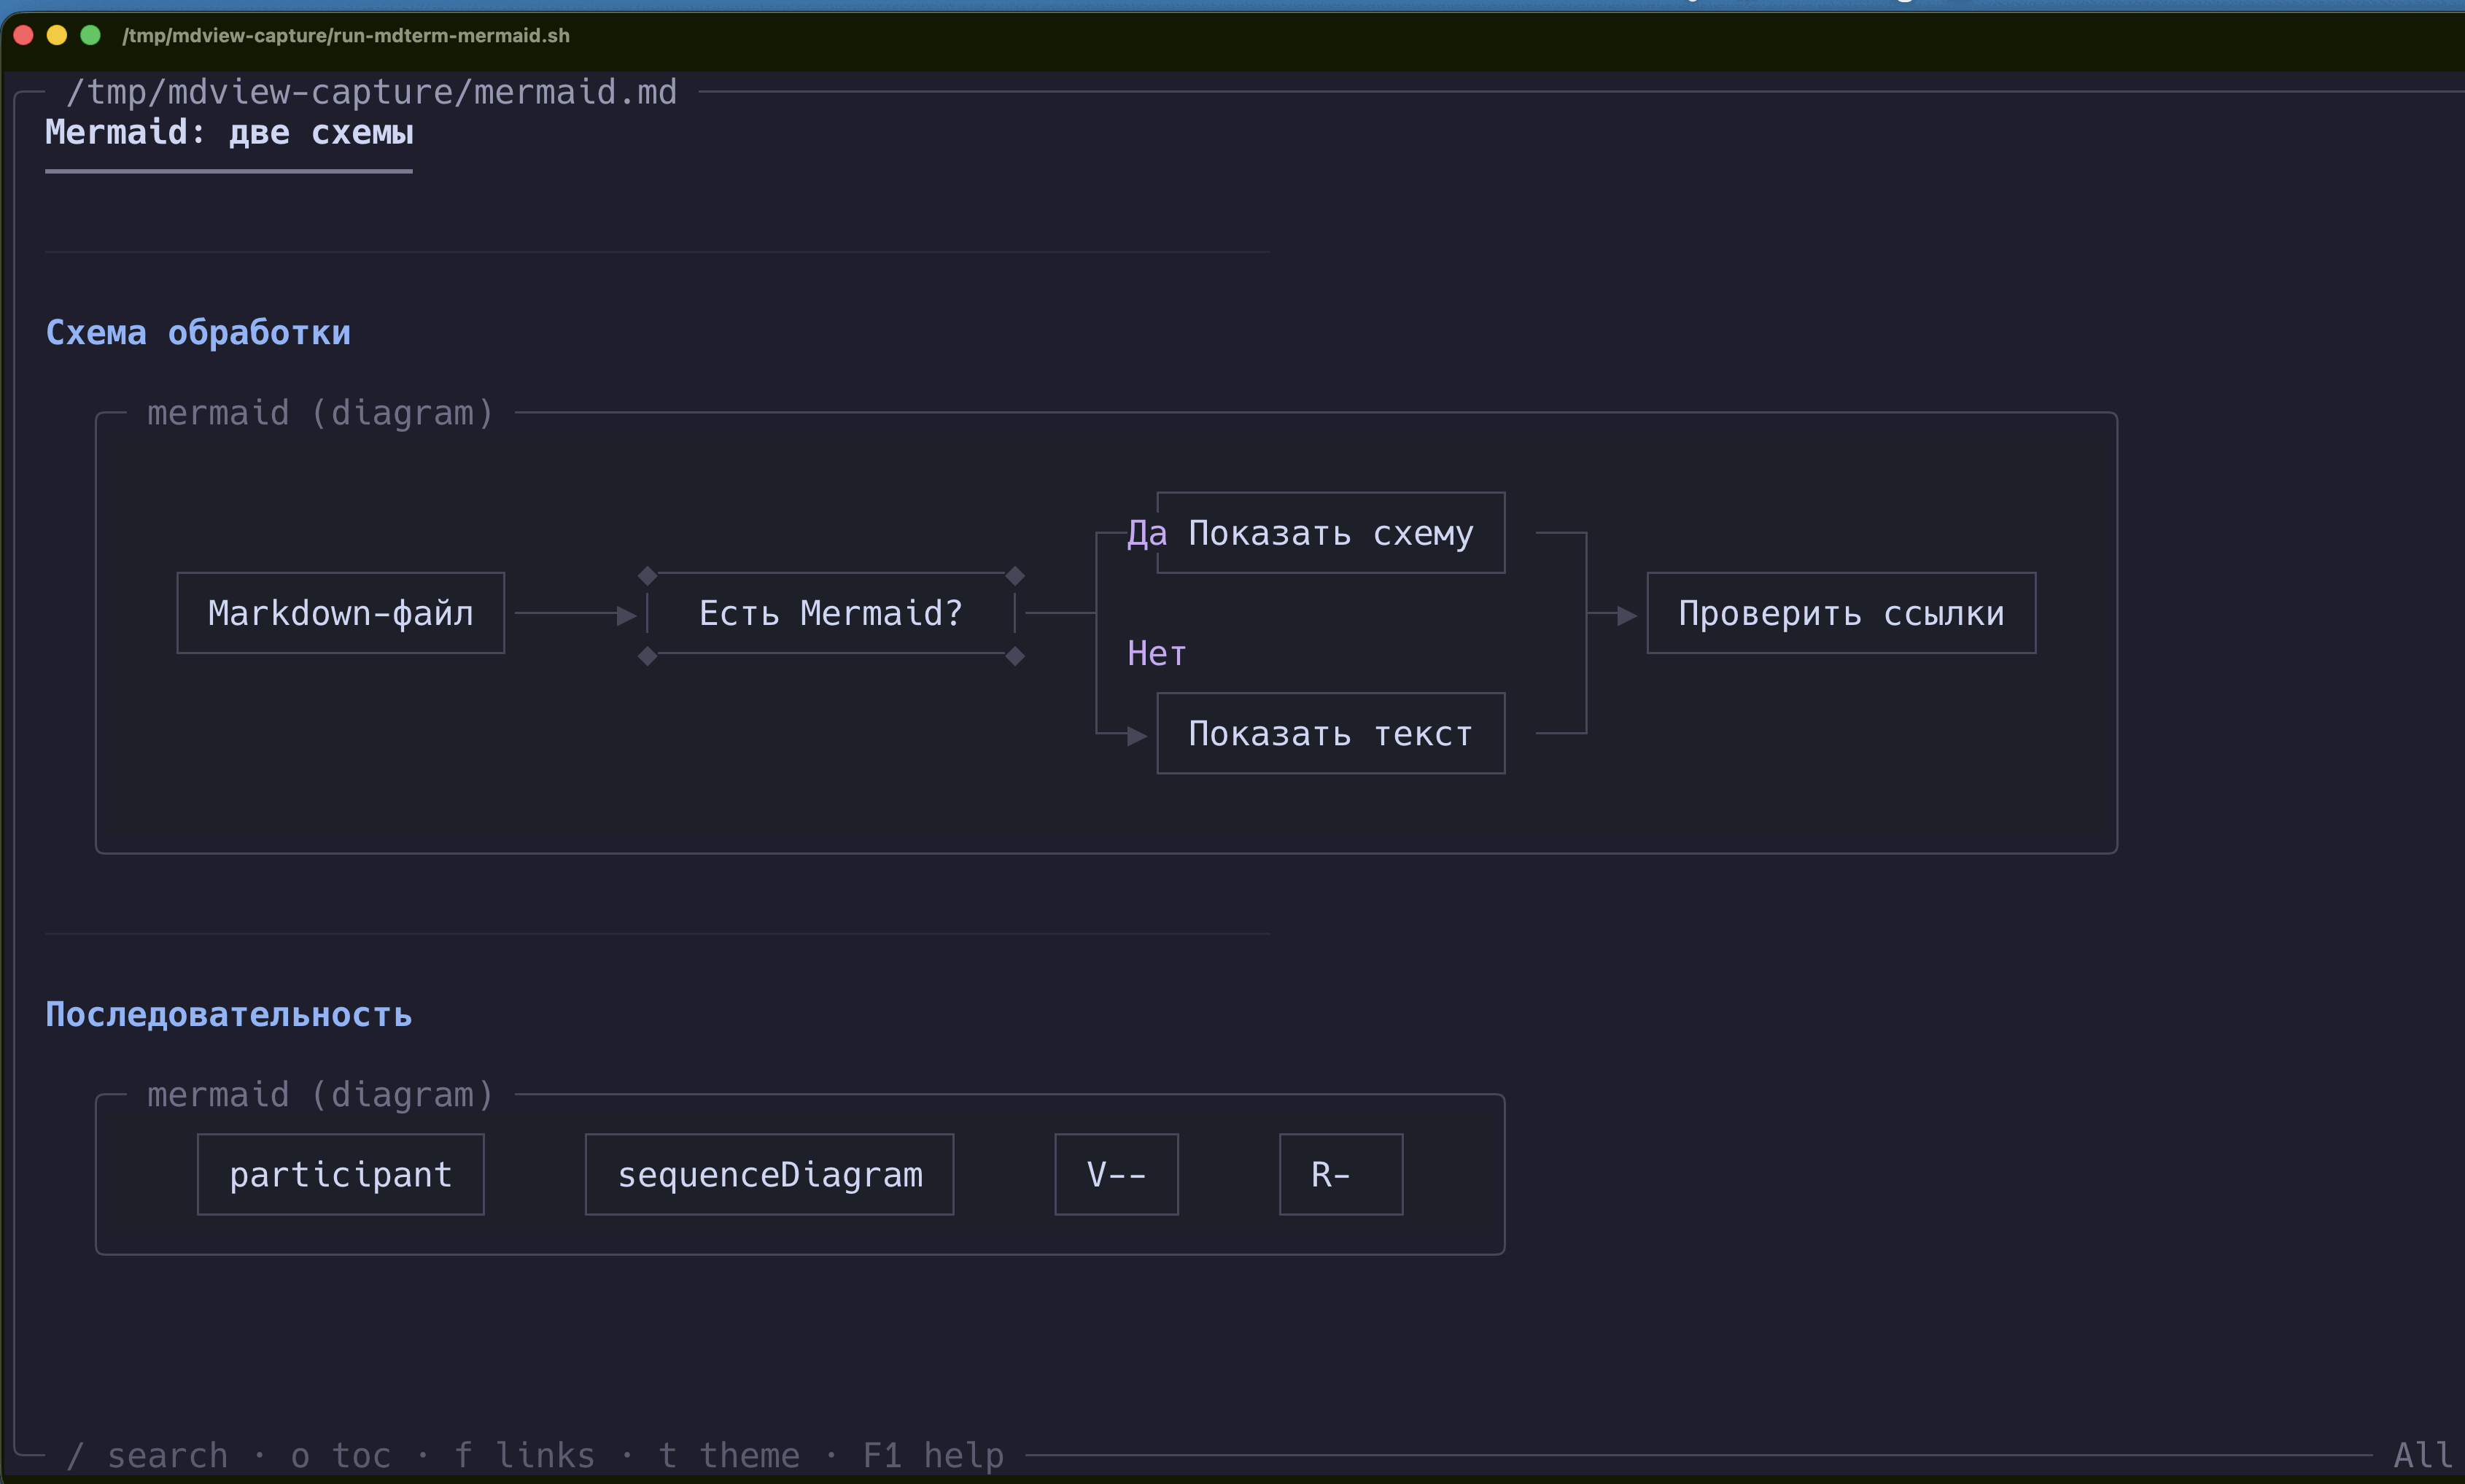Image resolution: width=2465 pixels, height=1484 pixels.
Task: Click the 'F1 help' status bar hint
Action: pyautogui.click(x=933, y=1456)
